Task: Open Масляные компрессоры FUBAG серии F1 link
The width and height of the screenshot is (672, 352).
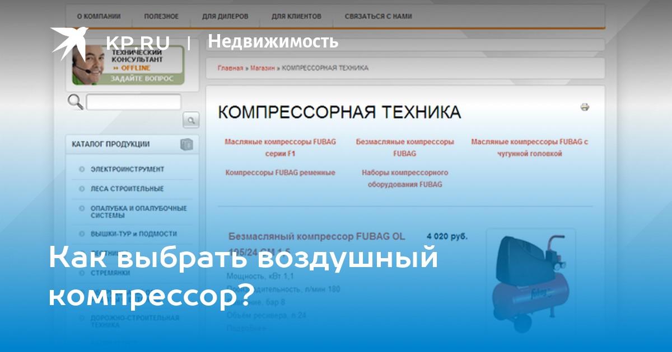Action: point(280,148)
